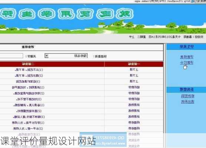Select item (3) in the 上下课 group
Image resolution: width=206 pixels, height=148 pixels.
point(28,81)
